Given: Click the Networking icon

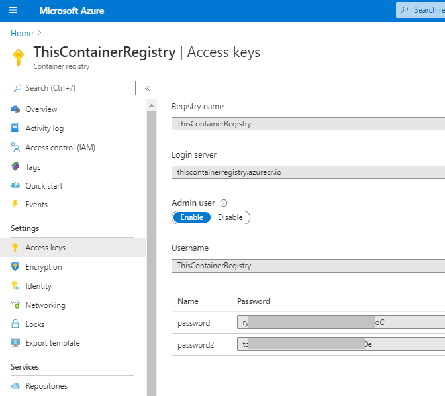Looking at the screenshot, I should point(15,305).
